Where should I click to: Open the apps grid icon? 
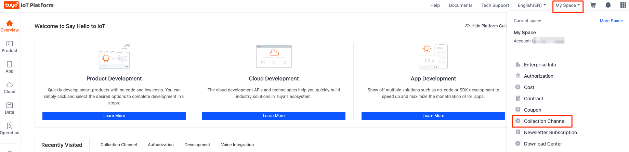tap(623, 5)
